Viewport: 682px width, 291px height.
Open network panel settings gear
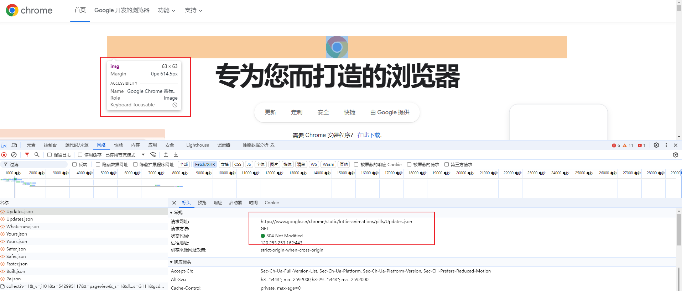point(675,155)
